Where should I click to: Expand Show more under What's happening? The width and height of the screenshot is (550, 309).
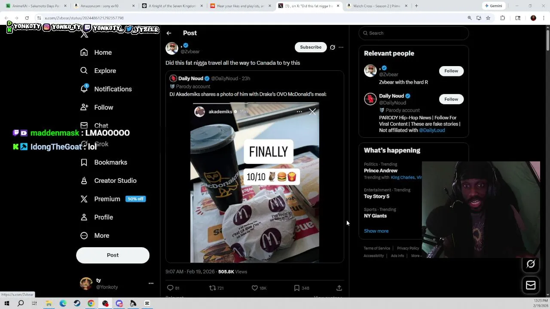[x=376, y=231]
